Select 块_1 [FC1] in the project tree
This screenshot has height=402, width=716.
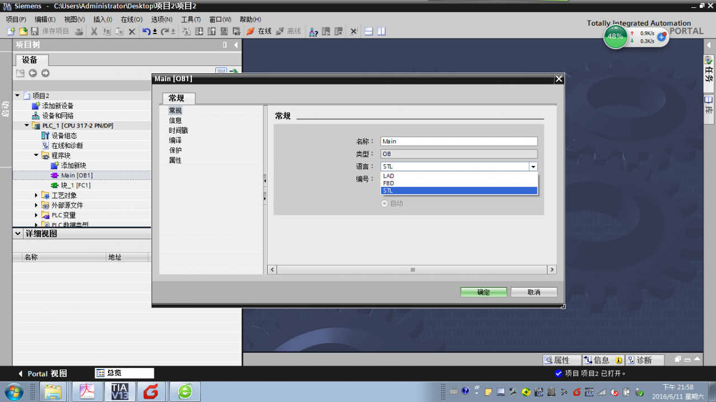click(76, 185)
